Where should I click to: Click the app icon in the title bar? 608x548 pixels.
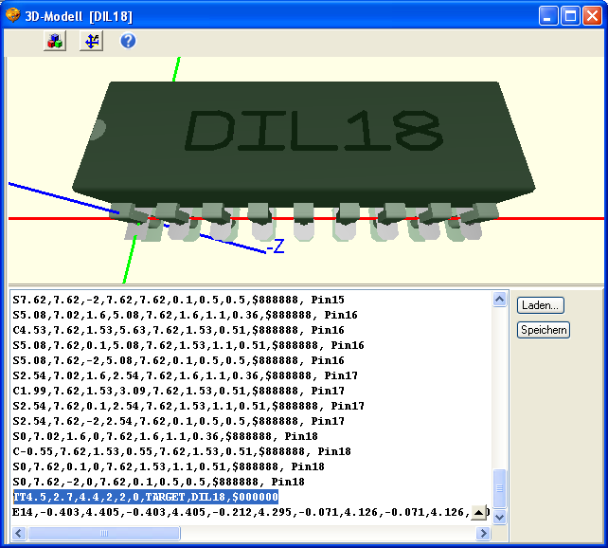click(13, 15)
